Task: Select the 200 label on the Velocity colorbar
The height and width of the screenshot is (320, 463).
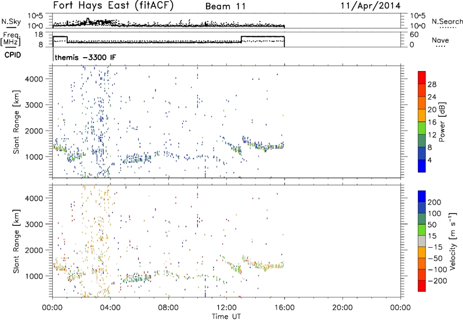Action: (435, 202)
